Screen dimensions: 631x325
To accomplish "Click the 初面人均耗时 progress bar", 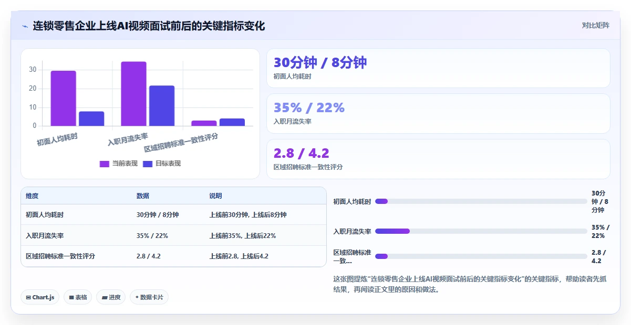I will tap(481, 201).
